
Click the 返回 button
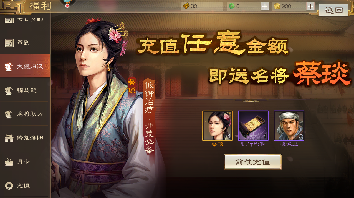334,10
